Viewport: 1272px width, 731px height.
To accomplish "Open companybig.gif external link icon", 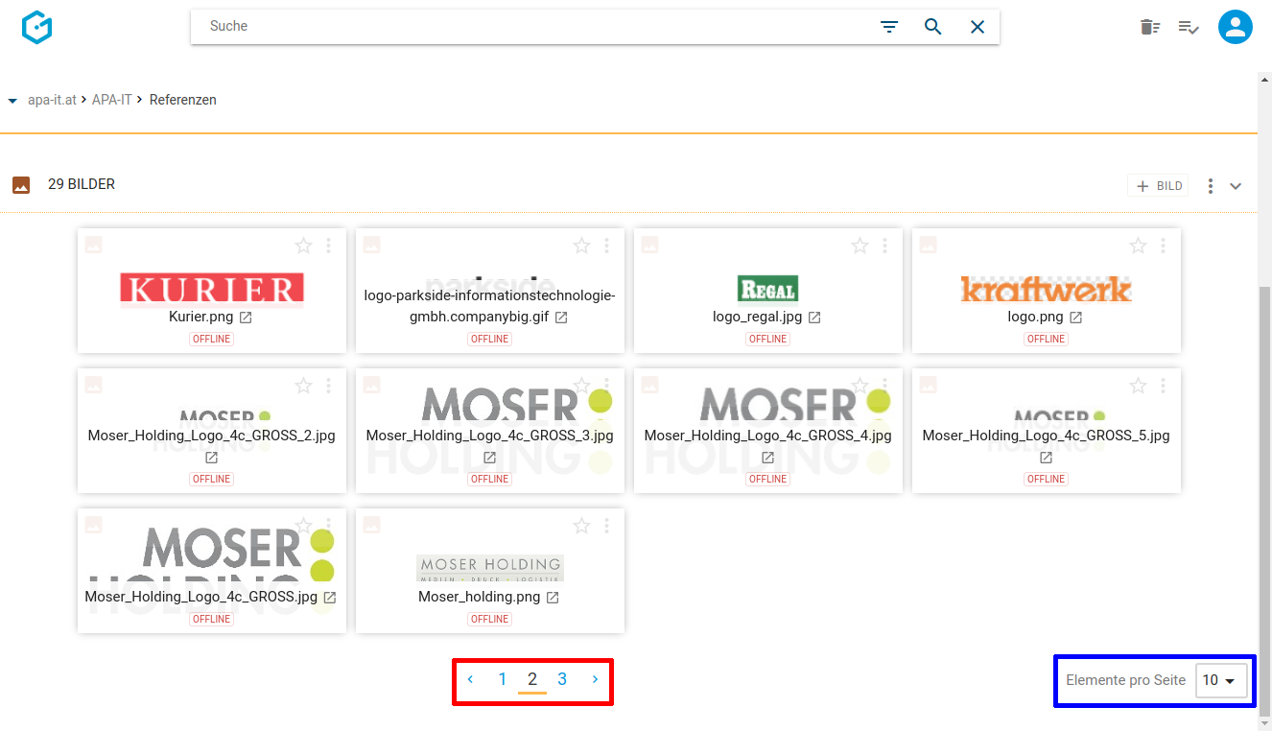I will [561, 318].
